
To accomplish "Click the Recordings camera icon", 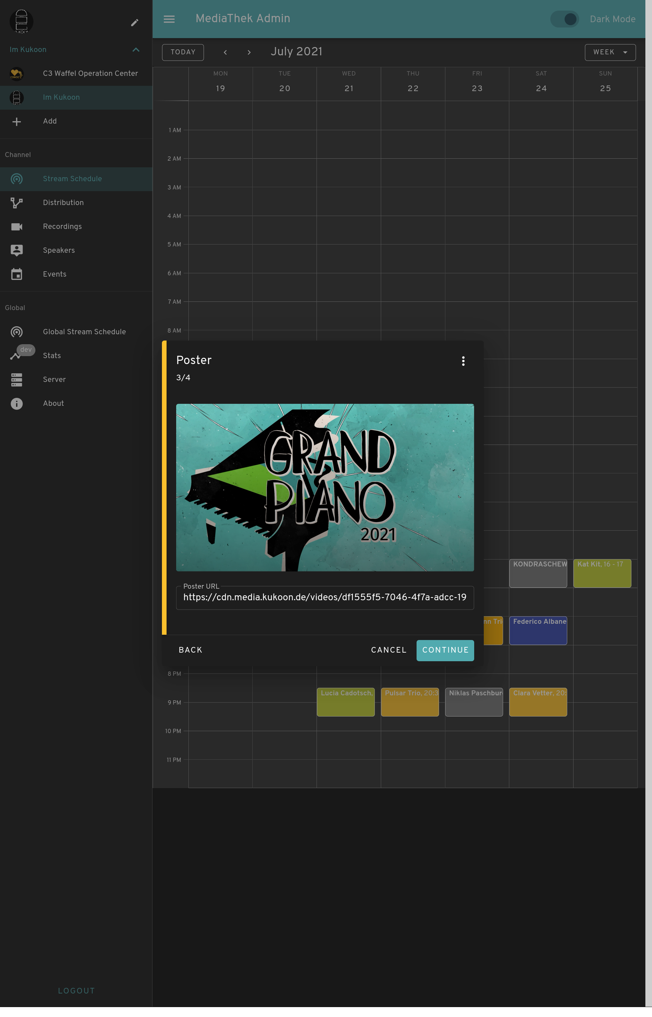I will click(17, 227).
